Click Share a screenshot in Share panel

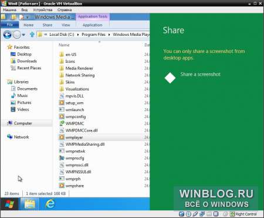(200, 75)
